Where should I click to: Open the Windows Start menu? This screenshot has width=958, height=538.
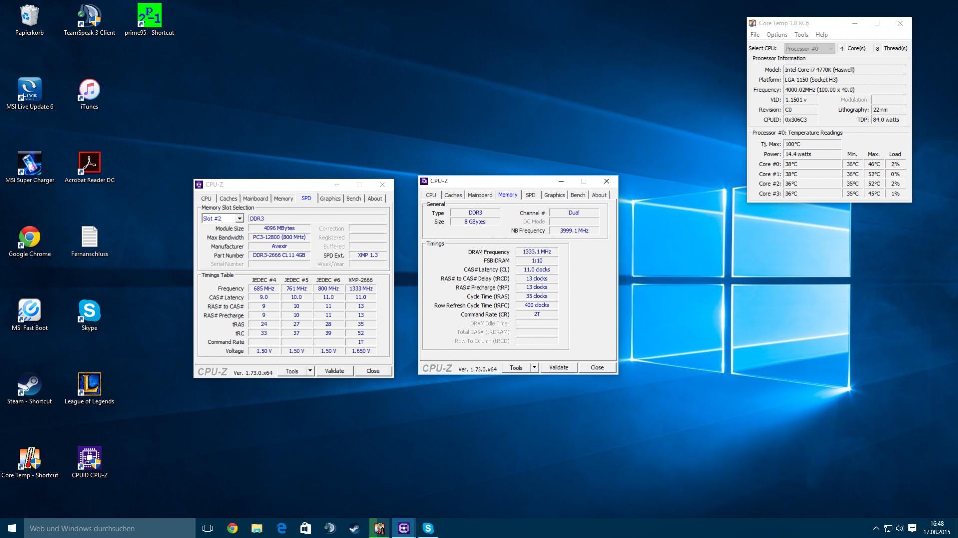coord(12,528)
